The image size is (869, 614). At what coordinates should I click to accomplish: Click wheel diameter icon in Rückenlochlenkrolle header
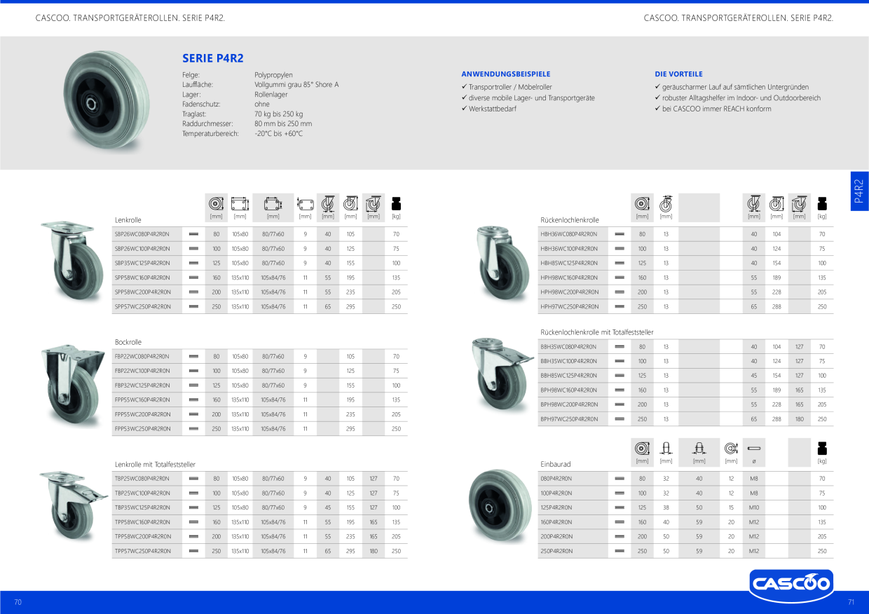642,204
